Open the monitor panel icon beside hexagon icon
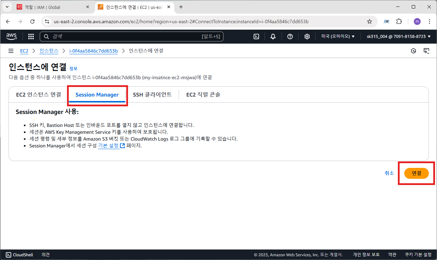 coord(426,51)
